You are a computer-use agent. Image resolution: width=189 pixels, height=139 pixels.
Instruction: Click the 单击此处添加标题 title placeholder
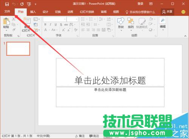(110, 72)
